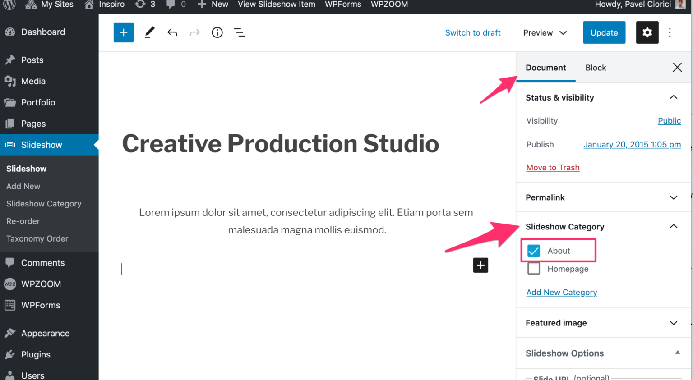Click the WordPress logo in admin bar
The image size is (693, 380).
(x=9, y=5)
